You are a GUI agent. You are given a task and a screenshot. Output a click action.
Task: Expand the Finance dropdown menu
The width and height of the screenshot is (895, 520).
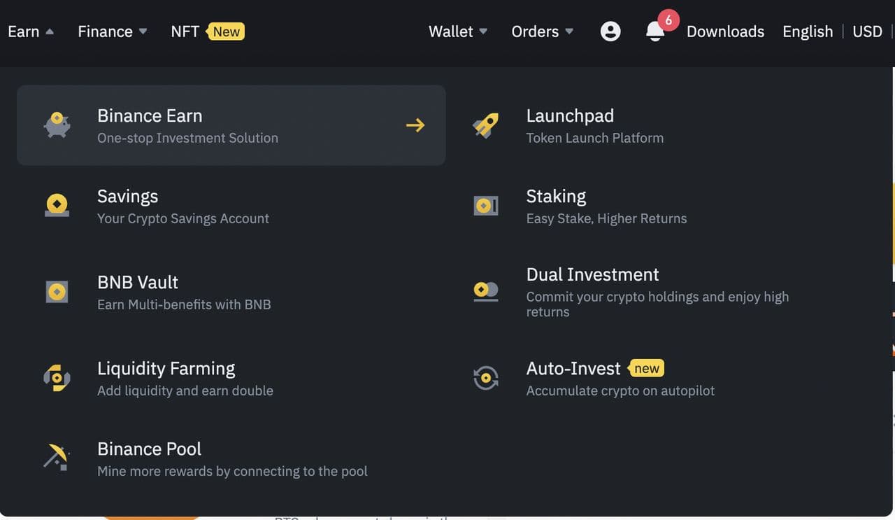(112, 31)
